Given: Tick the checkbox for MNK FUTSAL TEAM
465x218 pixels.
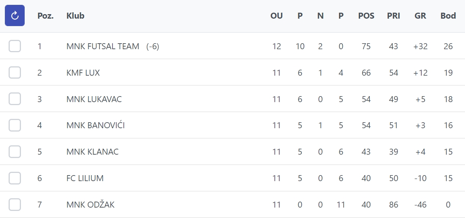Looking at the screenshot, I should (15, 46).
